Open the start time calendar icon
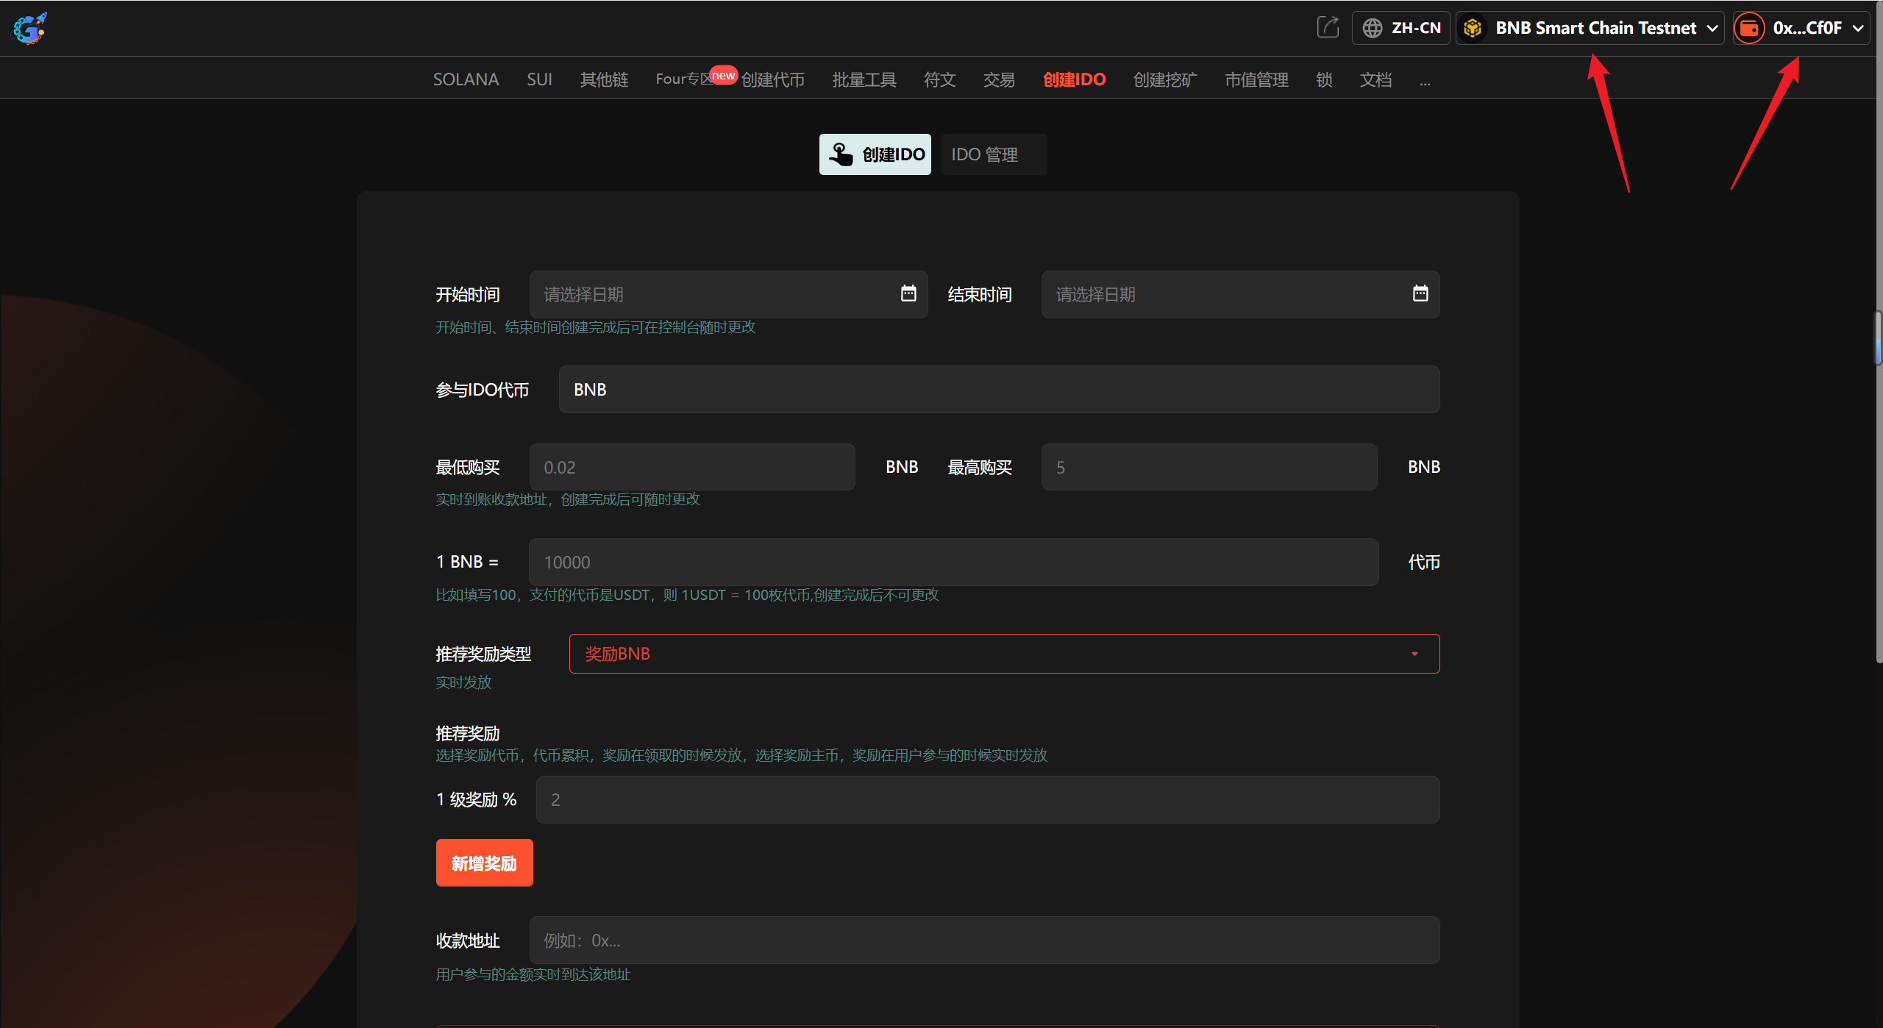This screenshot has height=1028, width=1883. tap(908, 293)
